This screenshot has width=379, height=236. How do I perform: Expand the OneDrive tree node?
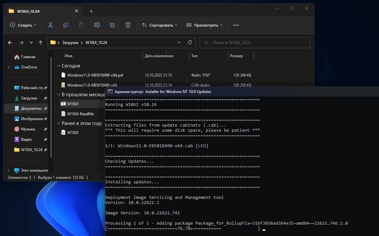pos(9,67)
